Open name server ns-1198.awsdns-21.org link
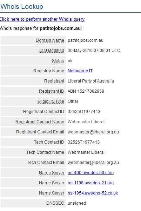Image resolution: width=141 pixels, height=211 pixels. pyautogui.click(x=90, y=183)
